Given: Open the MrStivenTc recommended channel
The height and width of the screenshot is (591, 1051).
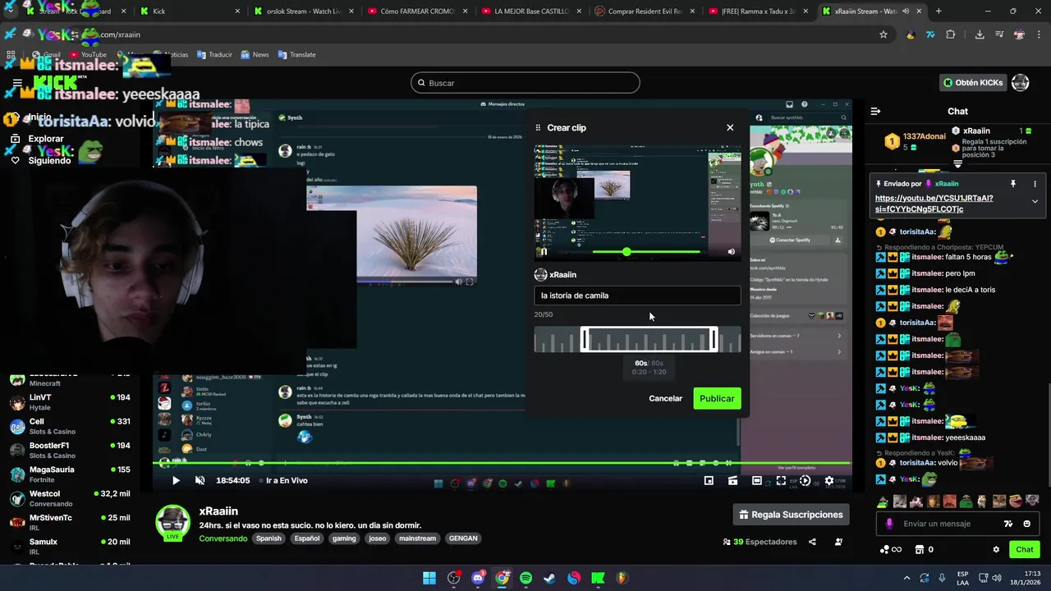Looking at the screenshot, I should pos(70,523).
